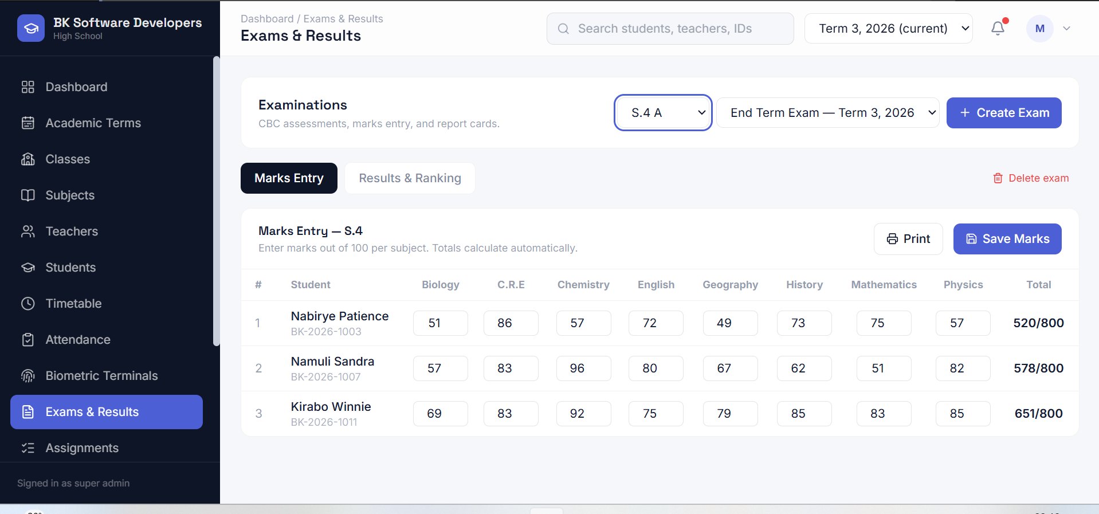Image resolution: width=1099 pixels, height=514 pixels.
Task: Open notifications with the bell icon
Action: pos(998,28)
